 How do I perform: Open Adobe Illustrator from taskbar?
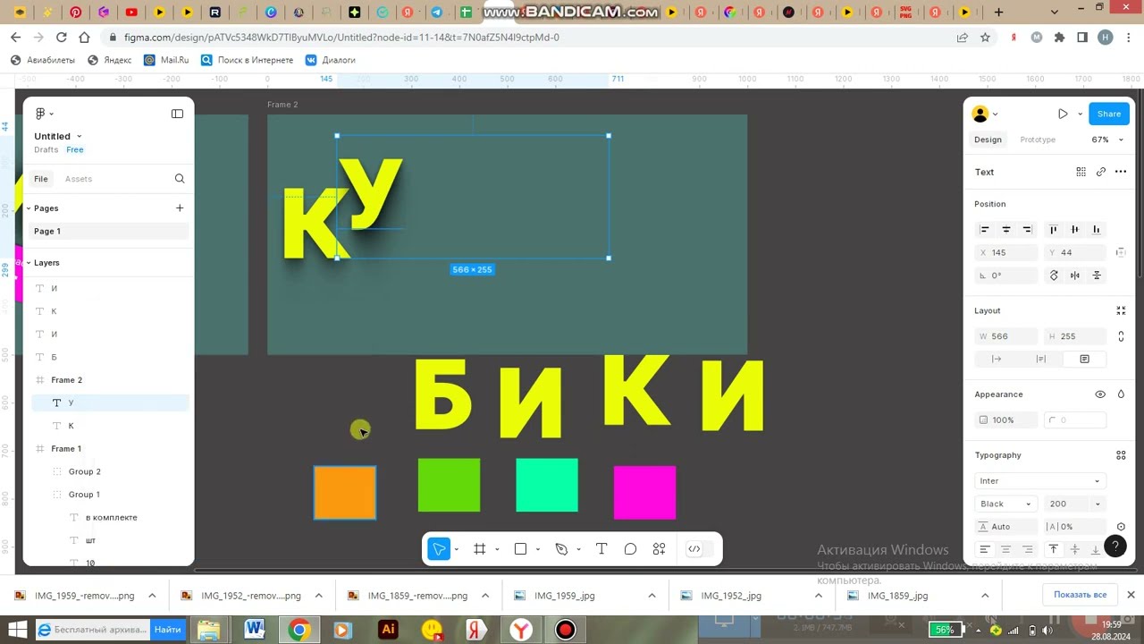[388, 630]
